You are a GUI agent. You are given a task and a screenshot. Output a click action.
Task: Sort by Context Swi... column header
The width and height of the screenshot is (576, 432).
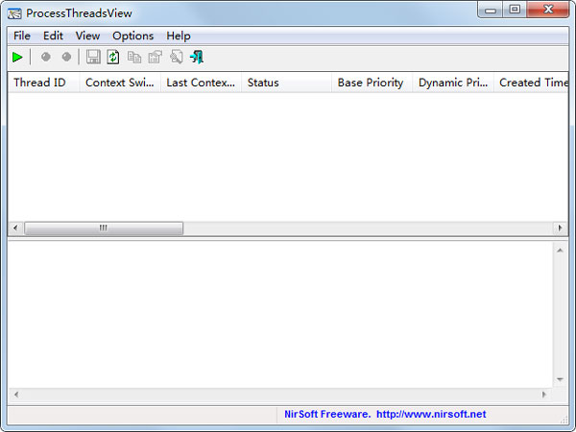point(120,83)
